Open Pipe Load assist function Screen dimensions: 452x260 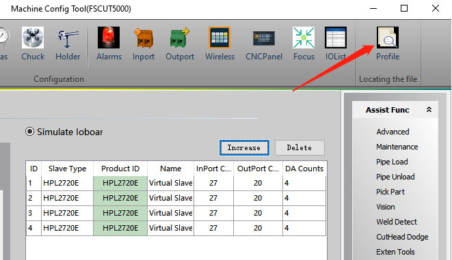392,162
